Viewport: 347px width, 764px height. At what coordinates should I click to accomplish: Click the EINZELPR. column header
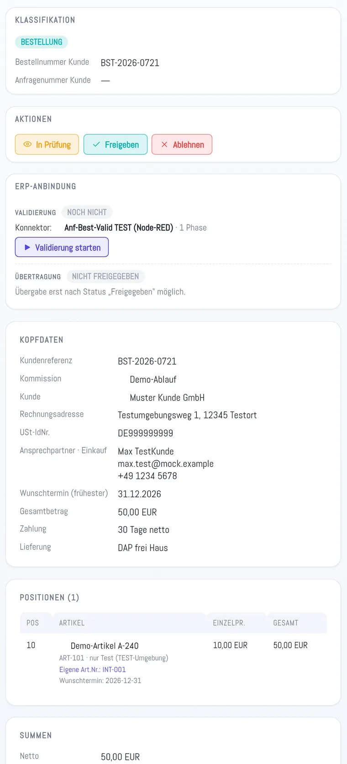[229, 623]
